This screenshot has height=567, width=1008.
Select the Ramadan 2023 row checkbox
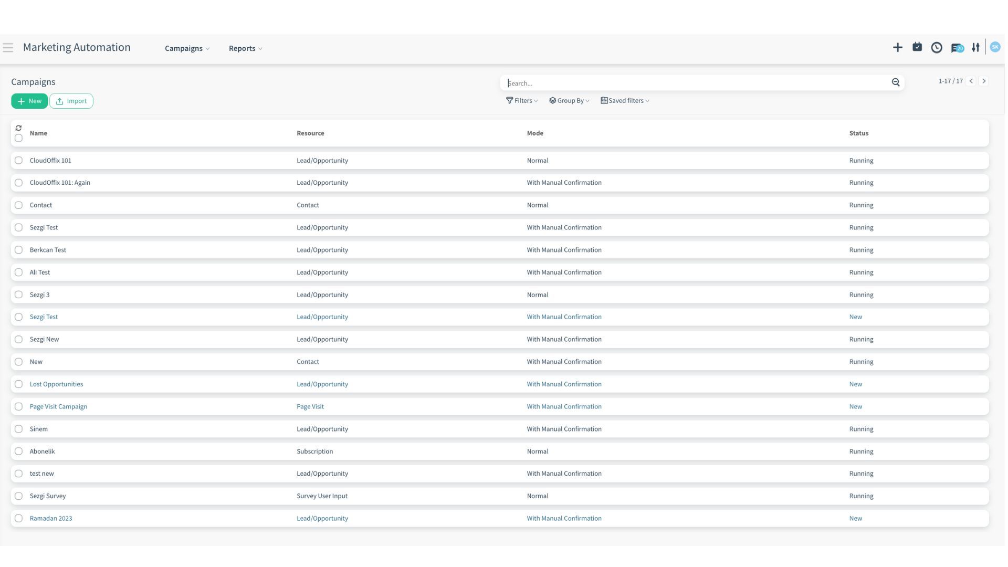pyautogui.click(x=18, y=519)
